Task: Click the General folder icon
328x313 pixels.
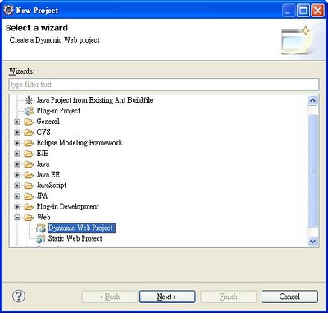Action: pos(29,122)
